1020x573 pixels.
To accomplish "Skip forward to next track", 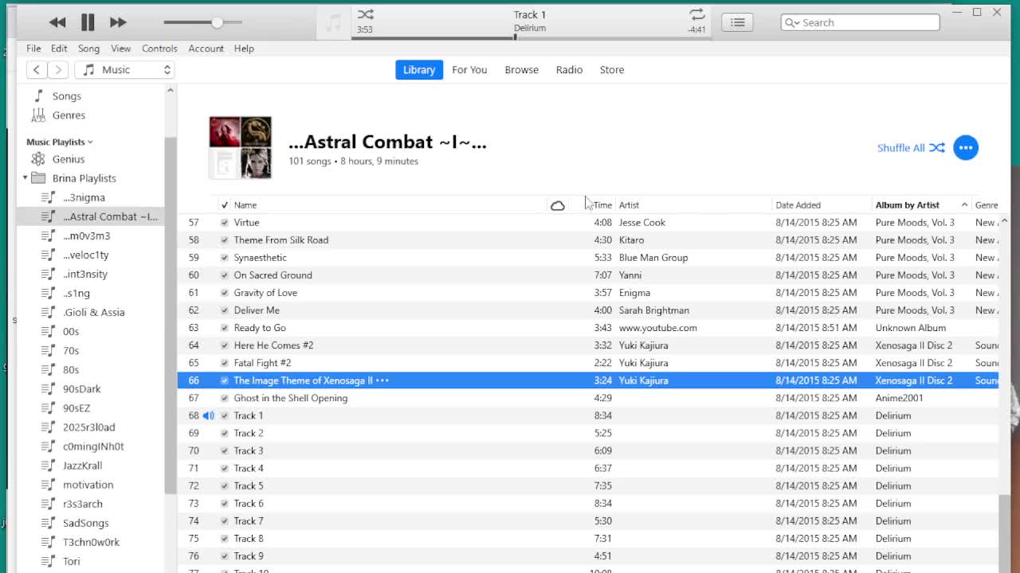I will coord(118,23).
